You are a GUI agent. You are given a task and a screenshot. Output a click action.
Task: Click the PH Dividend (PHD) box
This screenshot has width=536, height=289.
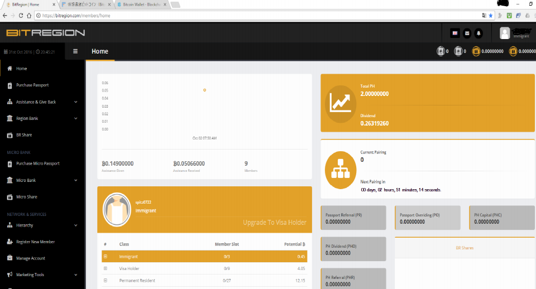tap(353, 249)
